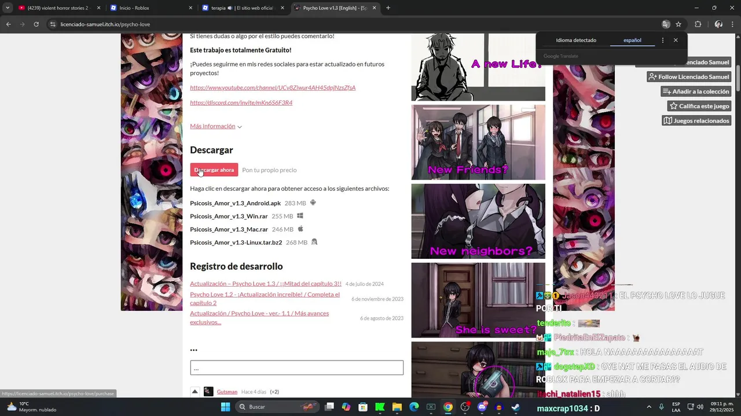Open the 'New neighbors?' screenshot
The image size is (741, 416).
478,221
